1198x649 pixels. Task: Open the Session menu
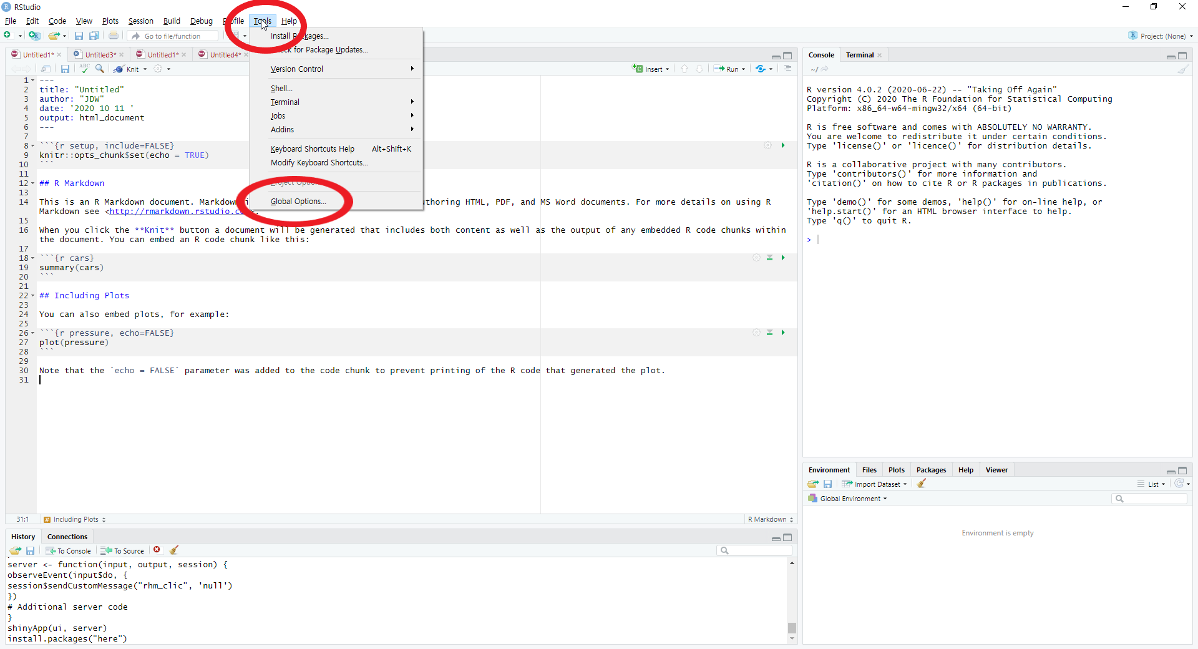tap(140, 21)
